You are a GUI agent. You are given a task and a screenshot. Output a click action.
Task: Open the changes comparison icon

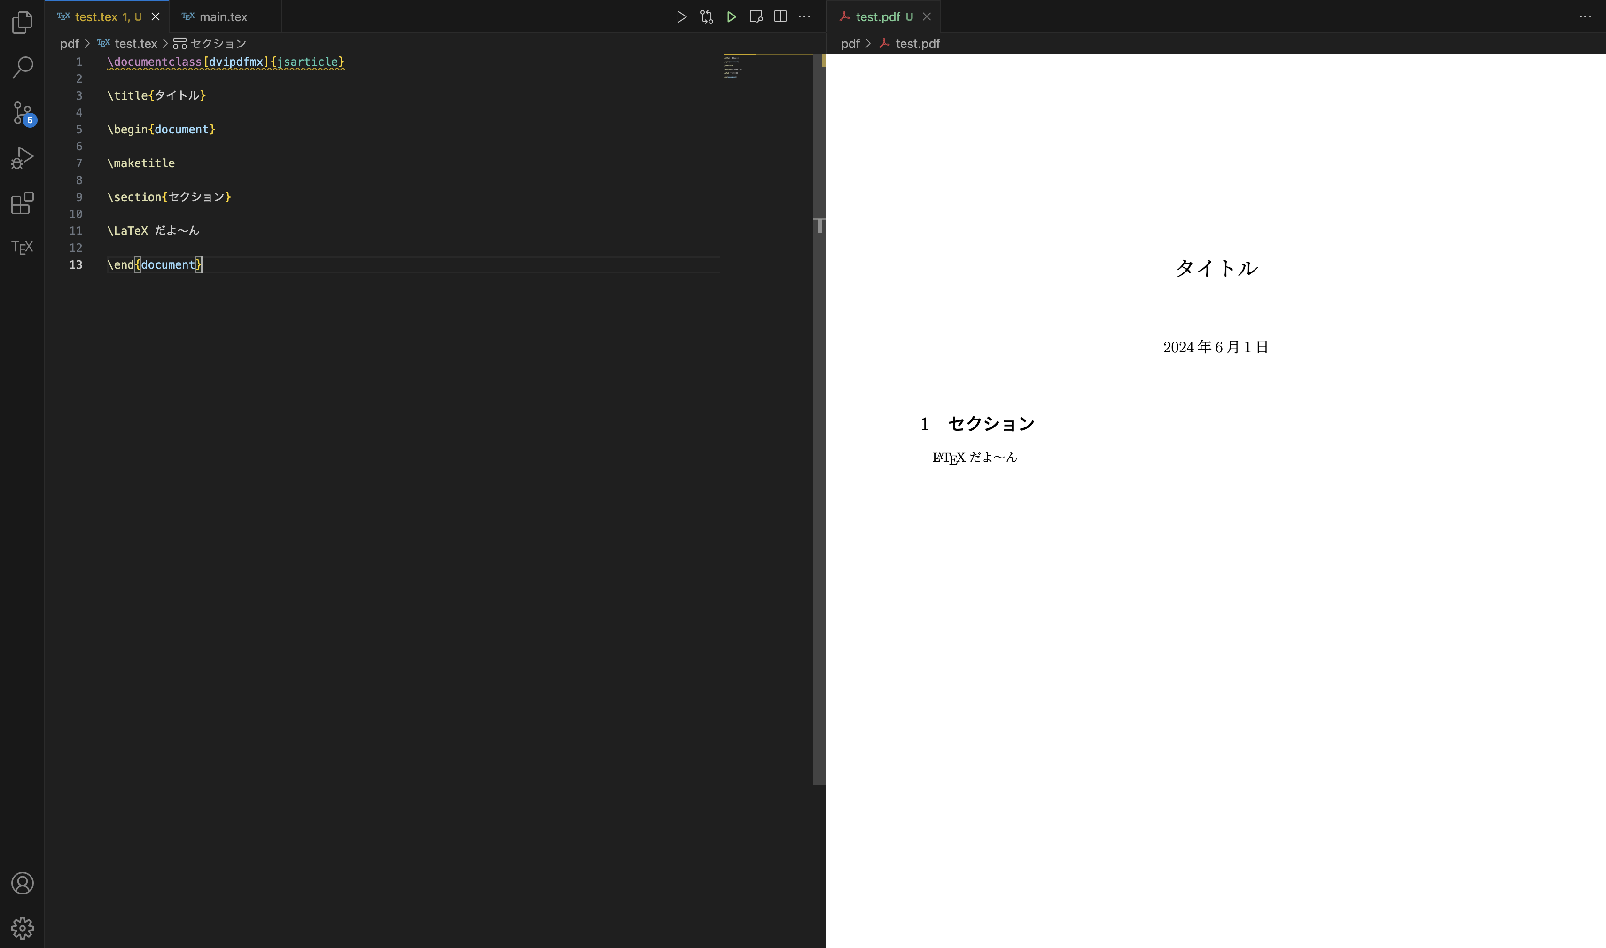706,16
